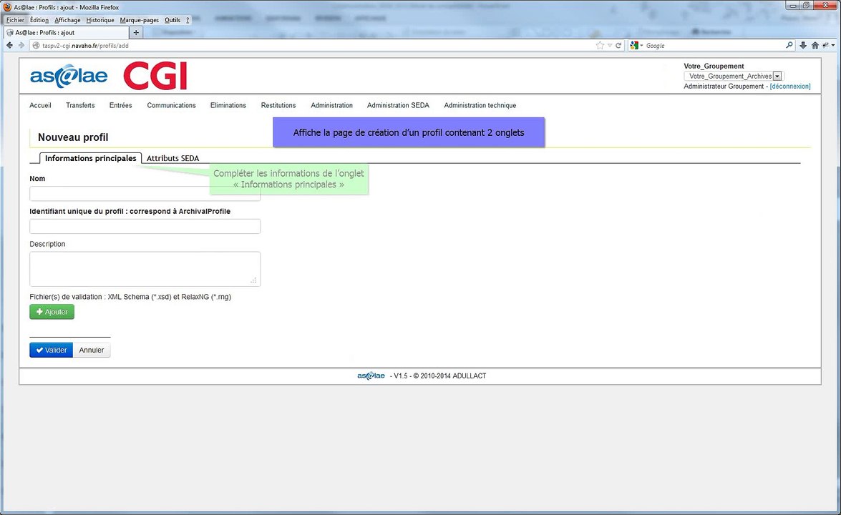Open Édition menu
Screen dimensions: 841x515
[x=39, y=20]
